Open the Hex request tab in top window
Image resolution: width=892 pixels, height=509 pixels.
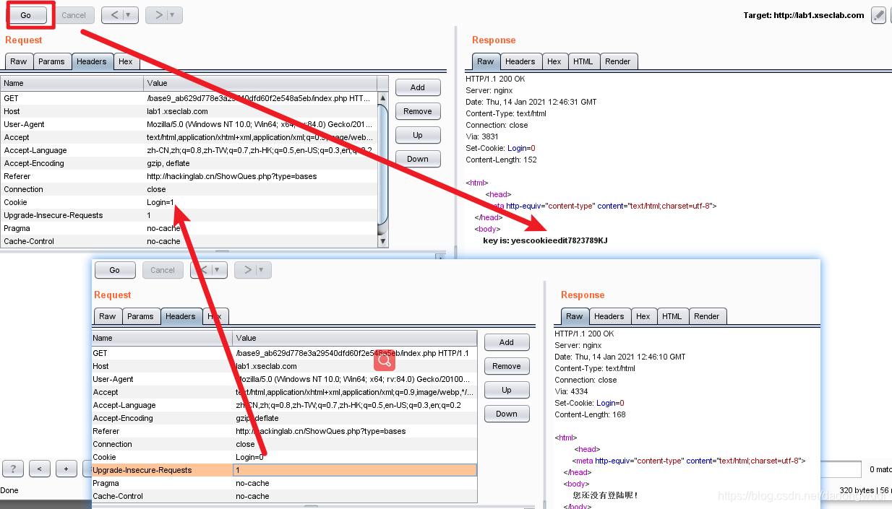tap(126, 61)
